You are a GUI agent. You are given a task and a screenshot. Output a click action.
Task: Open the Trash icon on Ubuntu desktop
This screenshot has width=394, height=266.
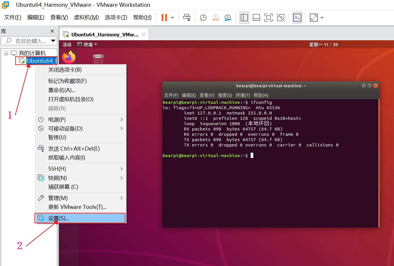(x=98, y=59)
